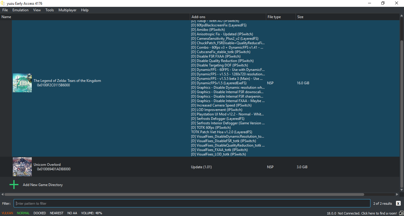Click the VisualFixes_LOD_totk (IPSwitch) entry

pyautogui.click(x=219, y=154)
